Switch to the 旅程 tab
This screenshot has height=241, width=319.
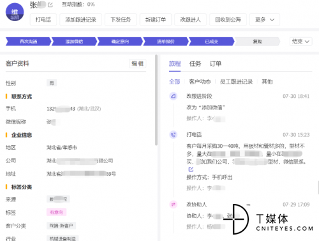coord(175,63)
